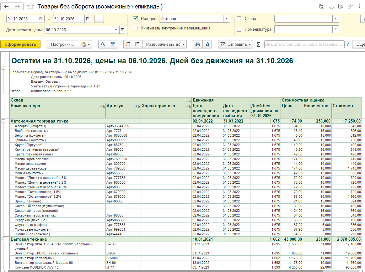
Task: Open the Вид цен Оптовая dropdown
Action: tap(227, 18)
